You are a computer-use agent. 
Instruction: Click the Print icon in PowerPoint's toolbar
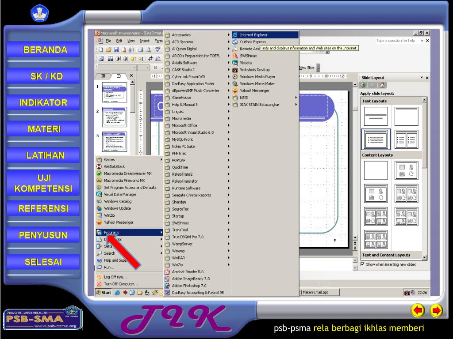click(141, 49)
